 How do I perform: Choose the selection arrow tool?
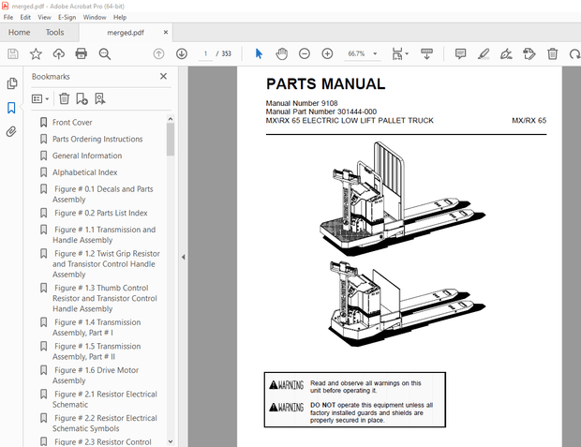(x=259, y=54)
